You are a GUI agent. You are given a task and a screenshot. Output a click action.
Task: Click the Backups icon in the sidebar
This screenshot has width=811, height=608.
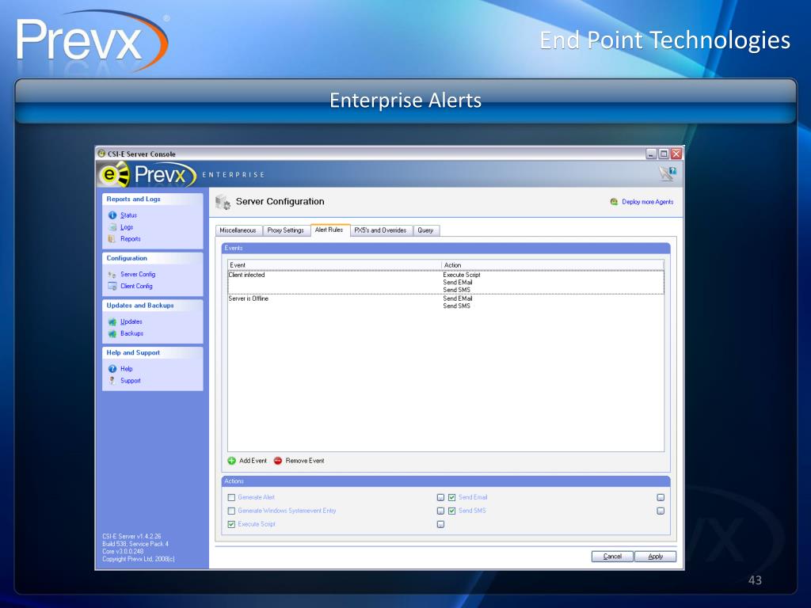coord(112,333)
